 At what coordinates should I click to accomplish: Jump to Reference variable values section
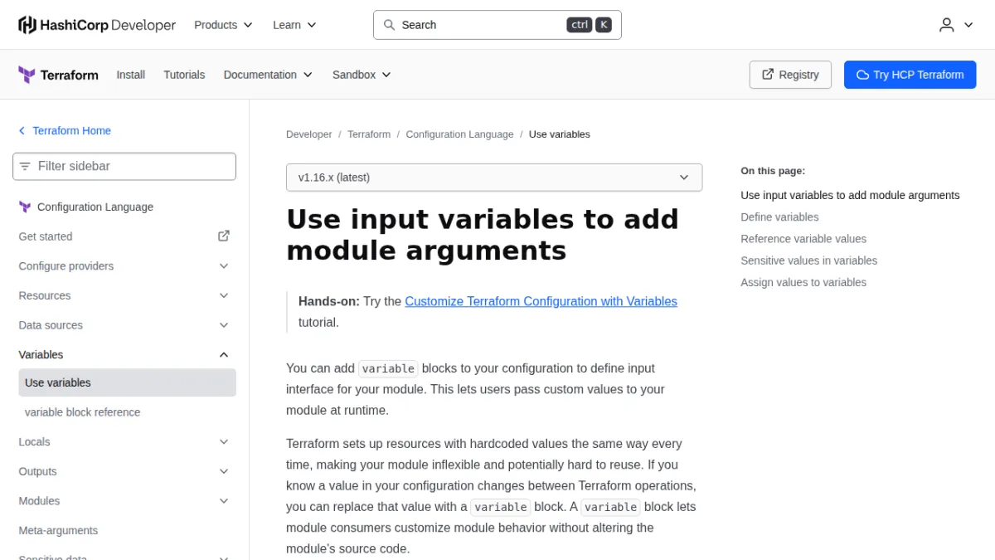point(803,239)
